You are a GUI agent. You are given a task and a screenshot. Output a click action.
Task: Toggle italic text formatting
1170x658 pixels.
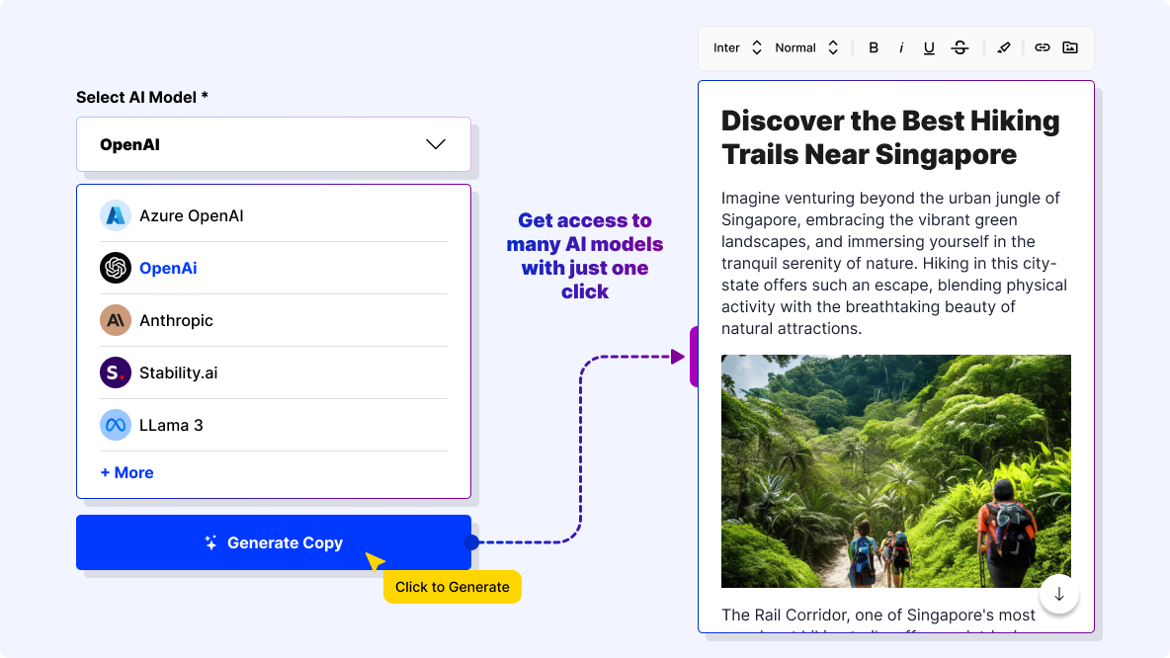[x=901, y=47]
